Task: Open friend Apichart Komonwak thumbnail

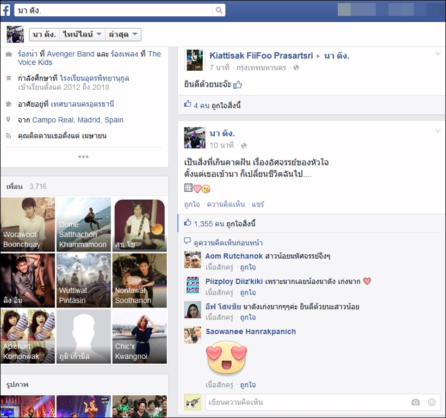Action: click(28, 336)
